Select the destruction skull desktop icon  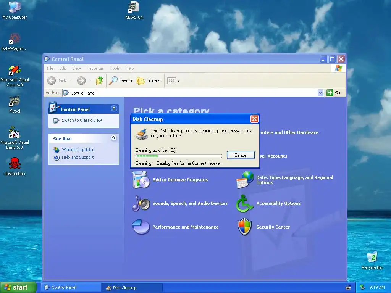point(15,166)
